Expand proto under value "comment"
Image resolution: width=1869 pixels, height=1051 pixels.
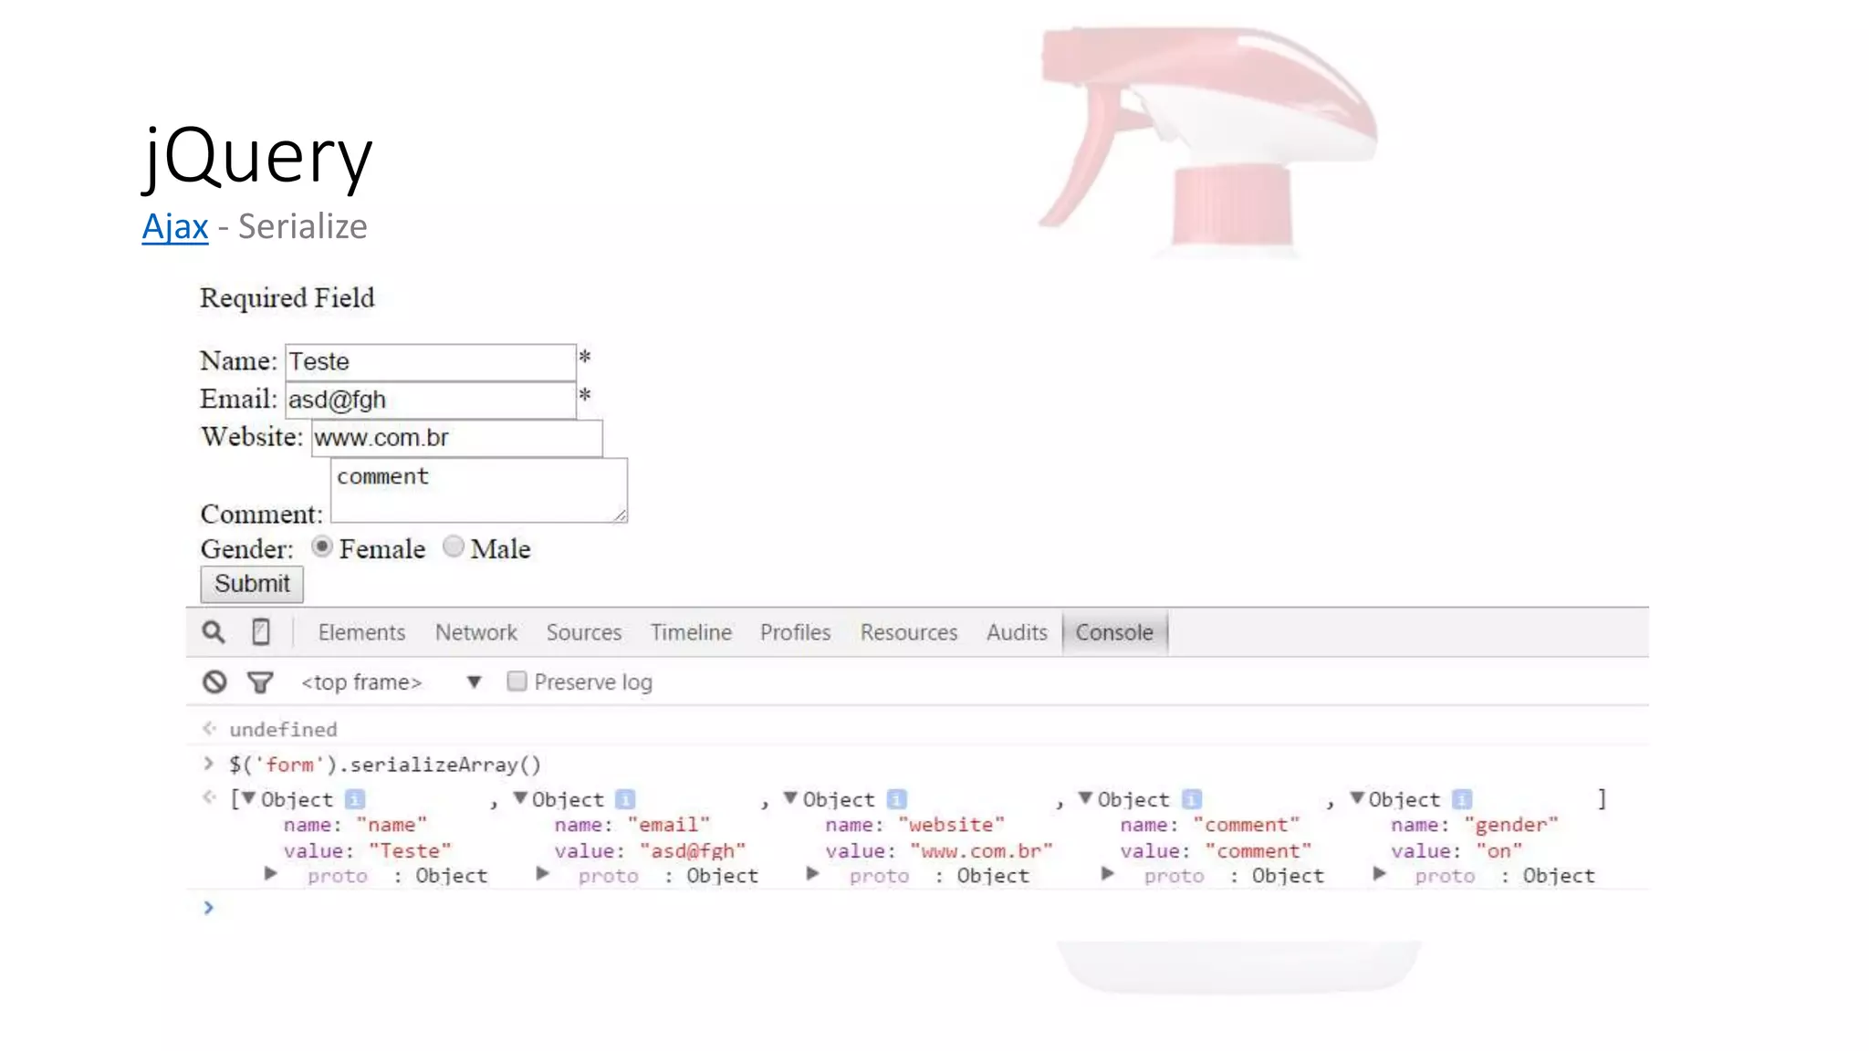tap(1107, 874)
